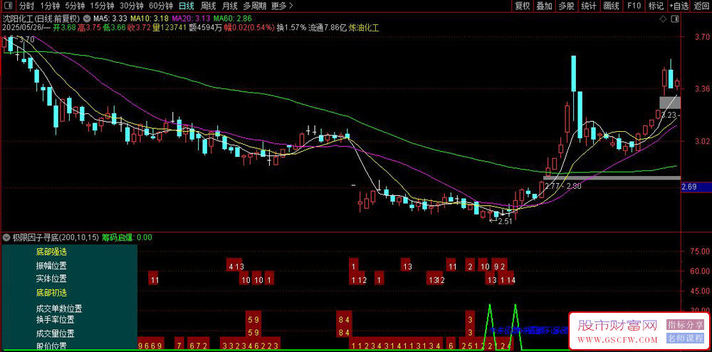The height and width of the screenshot is (352, 712).
Task: Add stock via +自选 button
Action: (679, 6)
